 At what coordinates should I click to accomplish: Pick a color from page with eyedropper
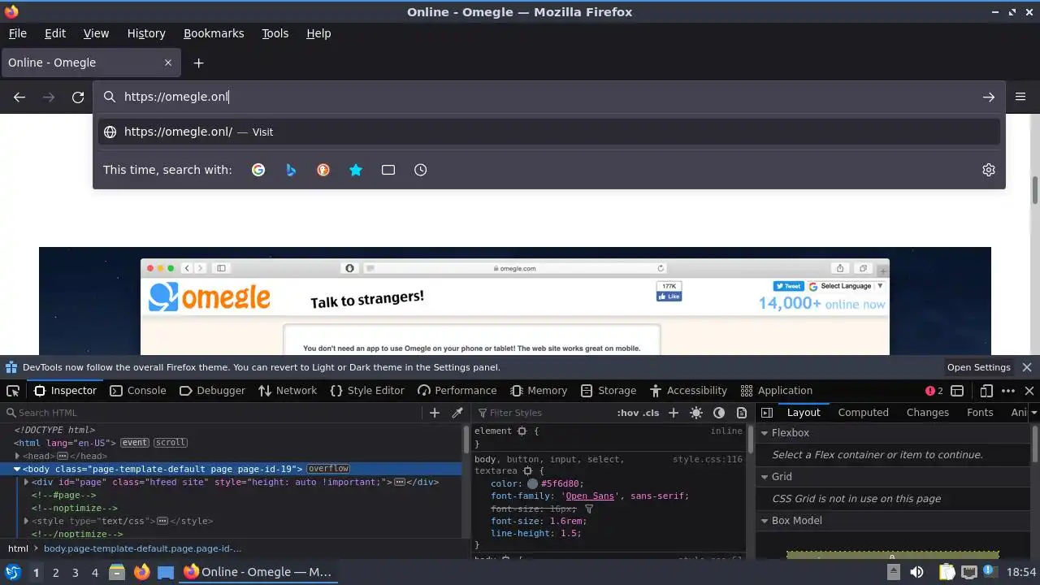click(457, 413)
